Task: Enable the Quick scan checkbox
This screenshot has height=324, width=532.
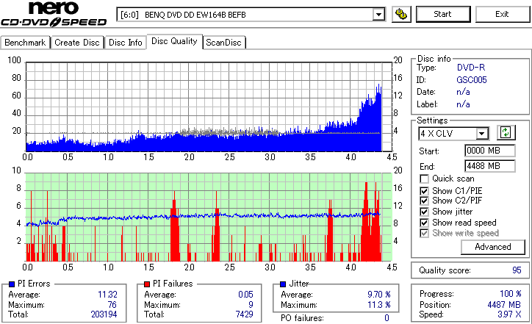Action: click(424, 179)
